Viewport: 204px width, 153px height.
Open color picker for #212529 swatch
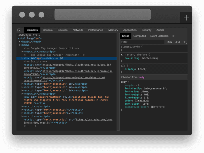coord(136,101)
